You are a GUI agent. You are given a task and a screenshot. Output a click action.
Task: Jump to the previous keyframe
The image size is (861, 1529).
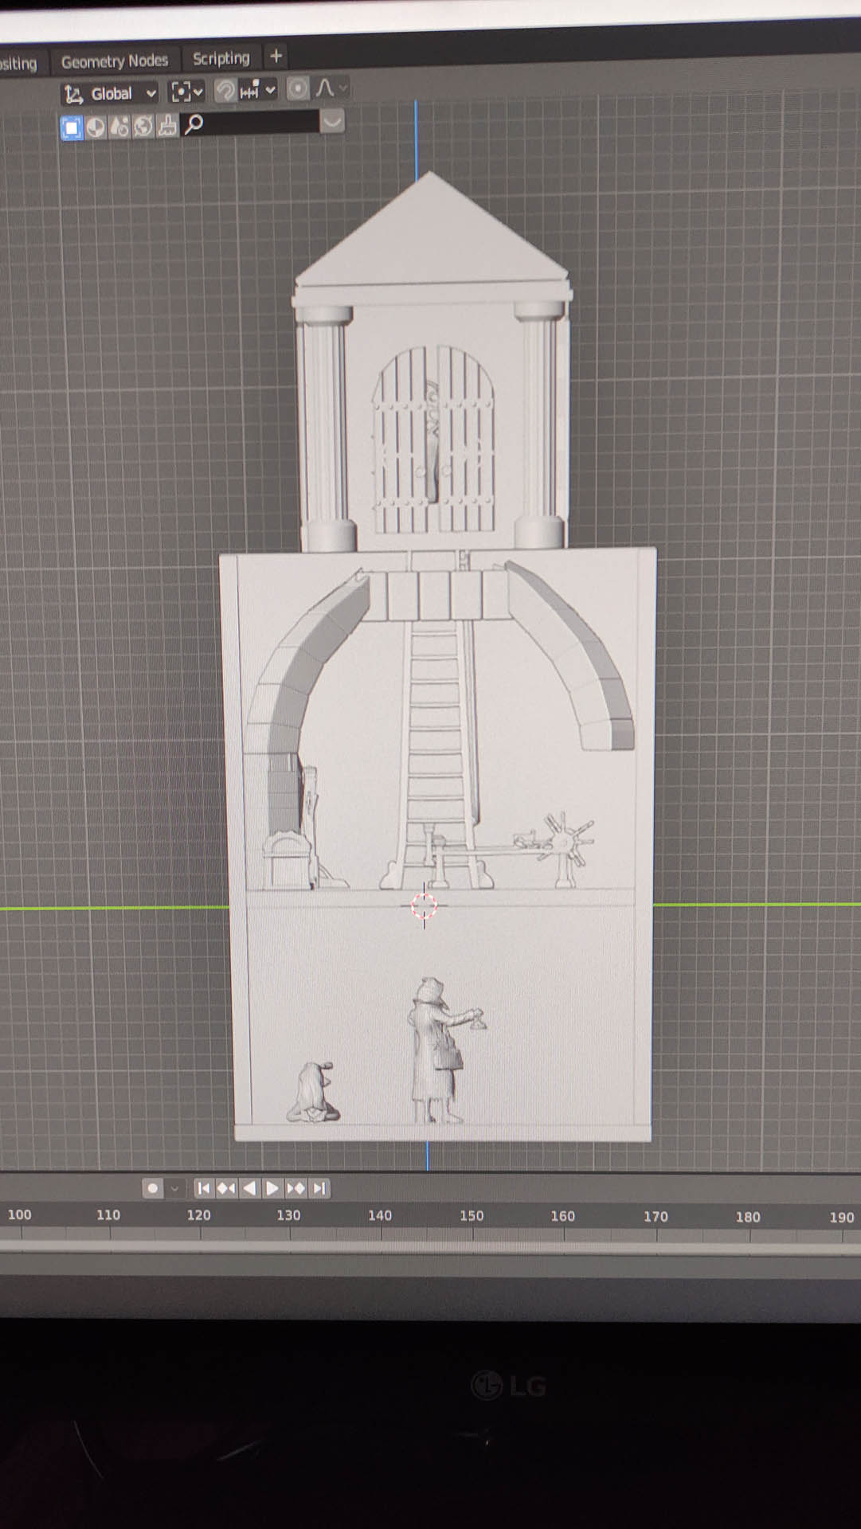pyautogui.click(x=226, y=1188)
